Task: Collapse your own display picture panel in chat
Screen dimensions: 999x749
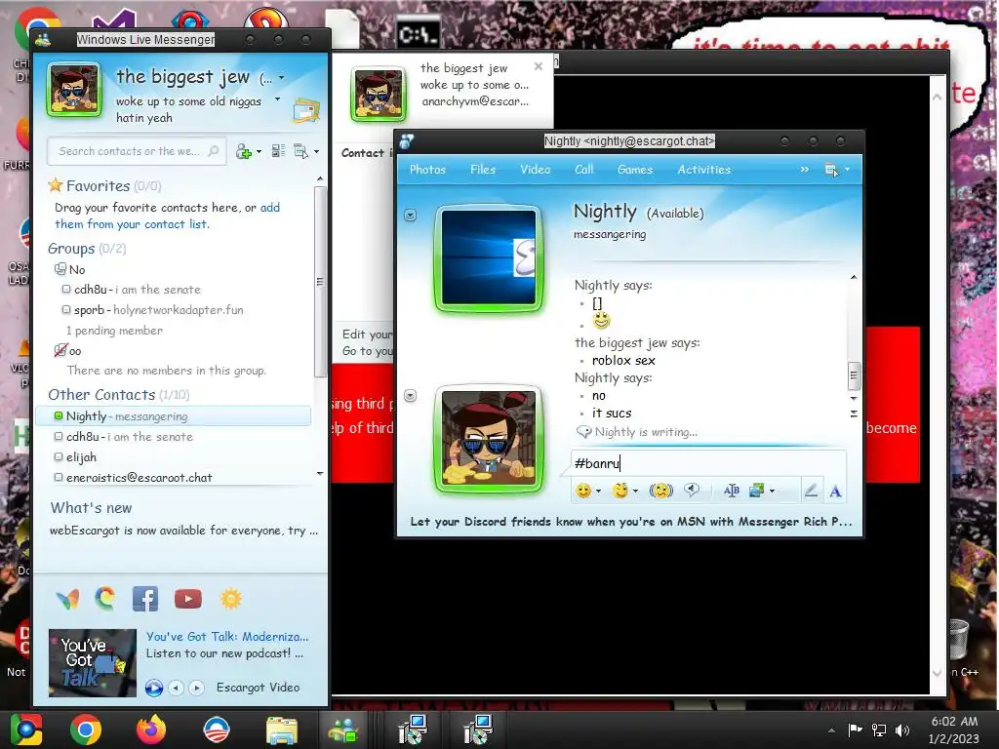Action: 411,396
